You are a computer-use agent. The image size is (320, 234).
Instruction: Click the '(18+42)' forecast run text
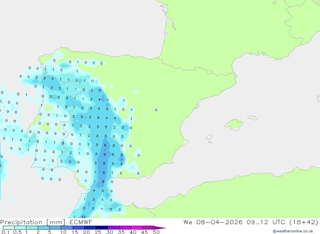[304, 222]
